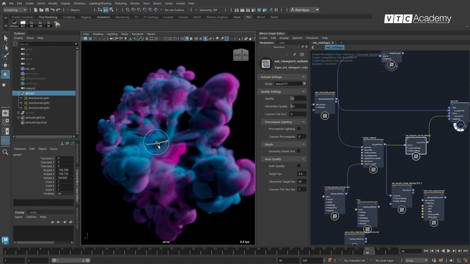Toggle Geometry Depth Test on

click(x=299, y=151)
